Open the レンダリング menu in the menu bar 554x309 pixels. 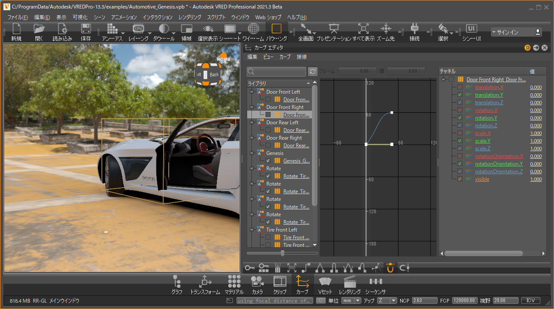190,17
